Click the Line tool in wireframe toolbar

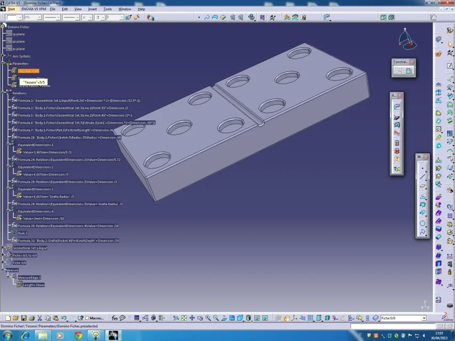423,177
